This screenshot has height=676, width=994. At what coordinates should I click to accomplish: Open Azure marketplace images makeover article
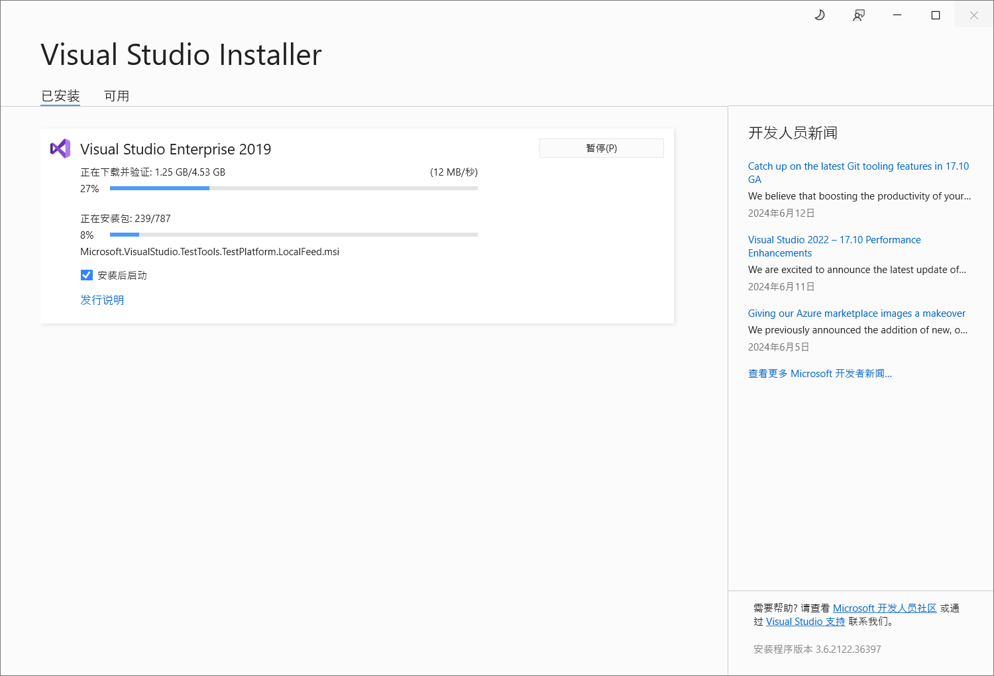(x=857, y=313)
